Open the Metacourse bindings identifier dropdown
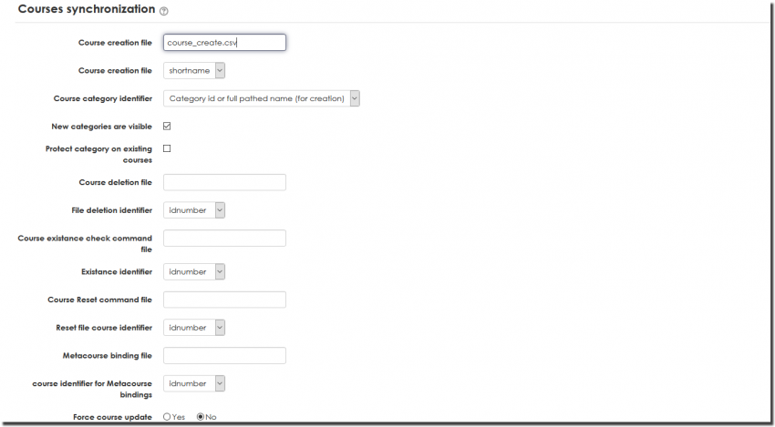Image resolution: width=775 pixels, height=427 pixels. pyautogui.click(x=194, y=383)
